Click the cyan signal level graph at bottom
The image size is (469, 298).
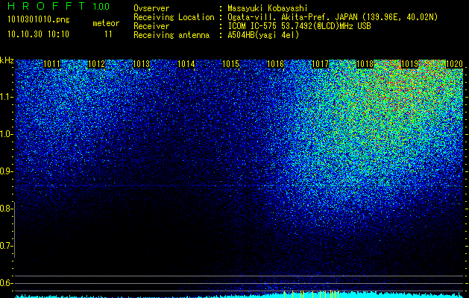pos(239,295)
